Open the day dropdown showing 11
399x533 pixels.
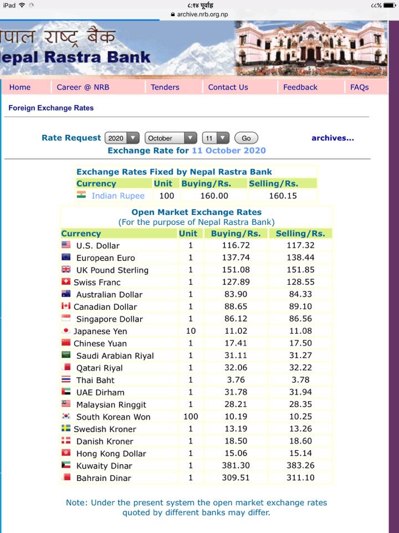point(216,138)
